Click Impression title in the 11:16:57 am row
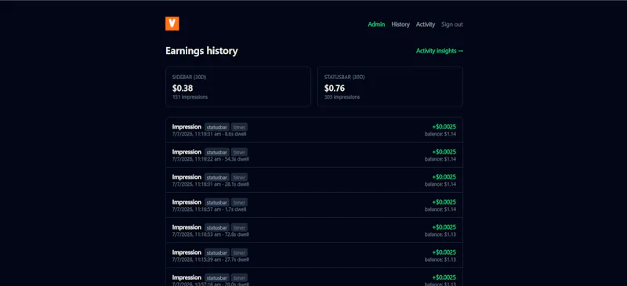This screenshot has height=286, width=627. click(x=187, y=202)
